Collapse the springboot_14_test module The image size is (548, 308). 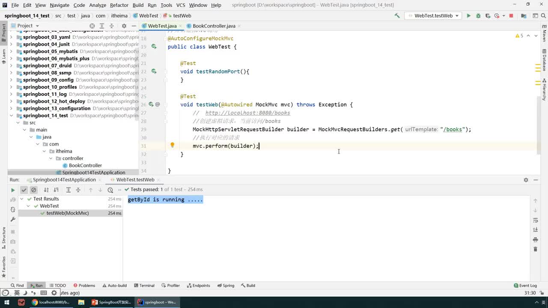click(x=12, y=115)
